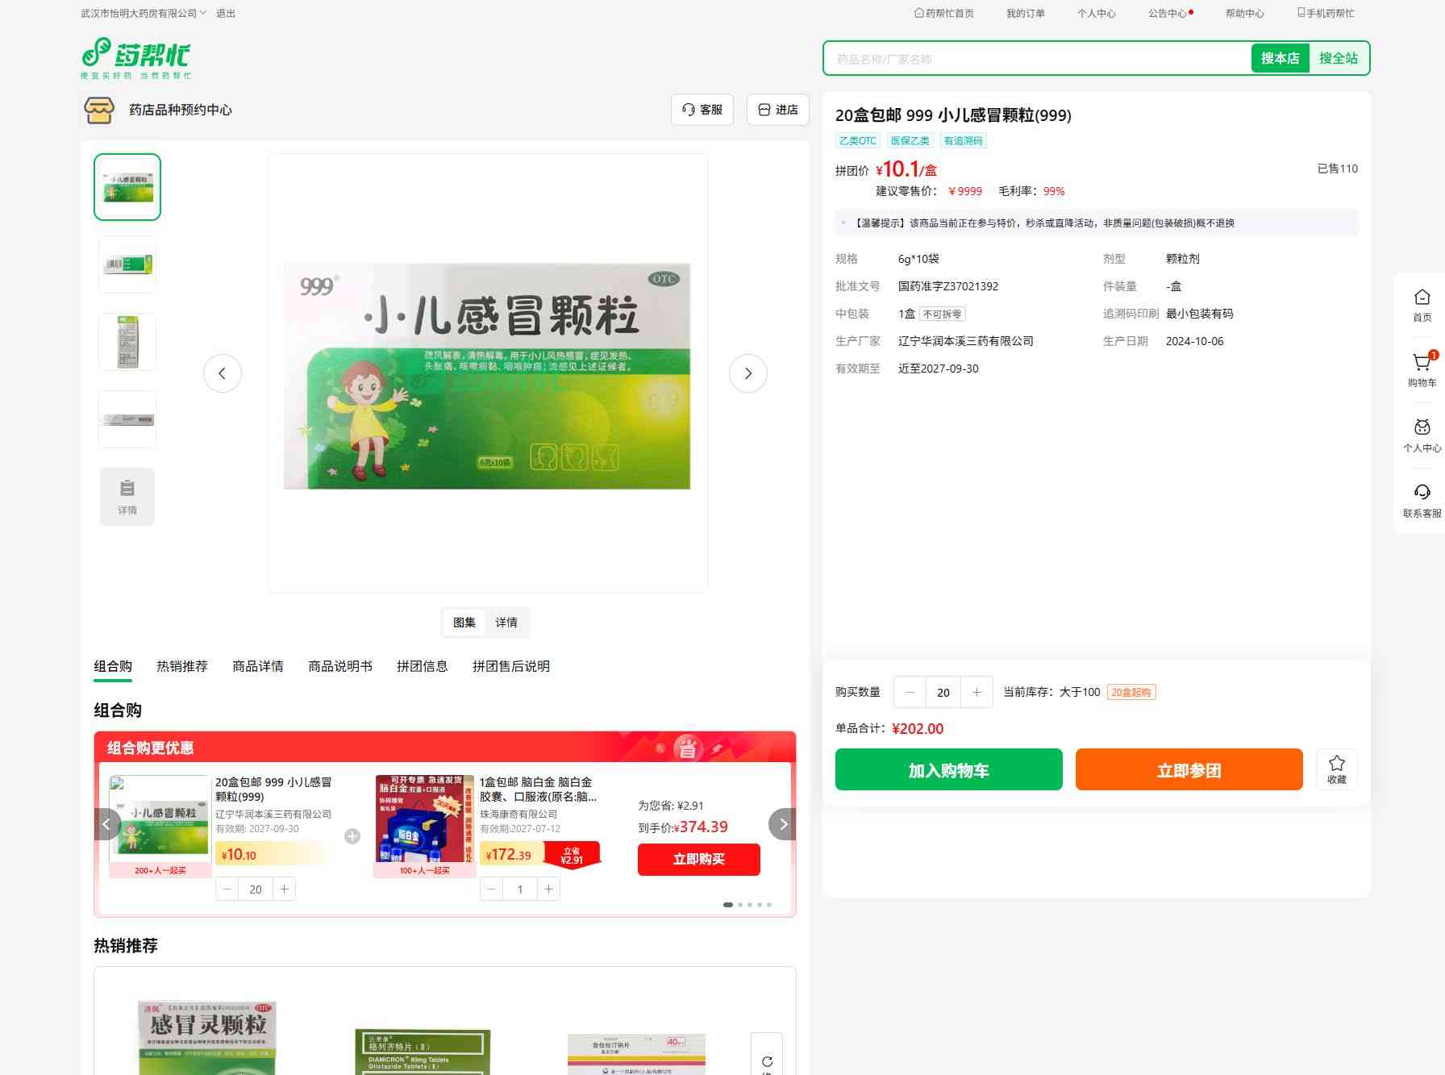Show next product image with right arrow

[x=747, y=373]
